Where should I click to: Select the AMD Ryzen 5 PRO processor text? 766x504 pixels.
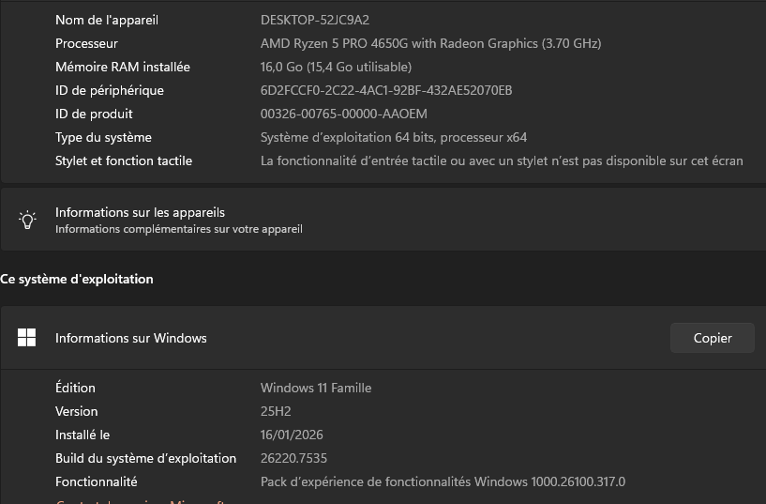pyautogui.click(x=430, y=43)
